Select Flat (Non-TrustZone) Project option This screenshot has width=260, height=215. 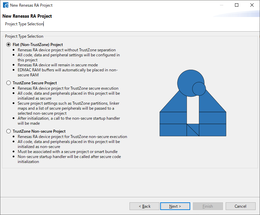coord(9,45)
